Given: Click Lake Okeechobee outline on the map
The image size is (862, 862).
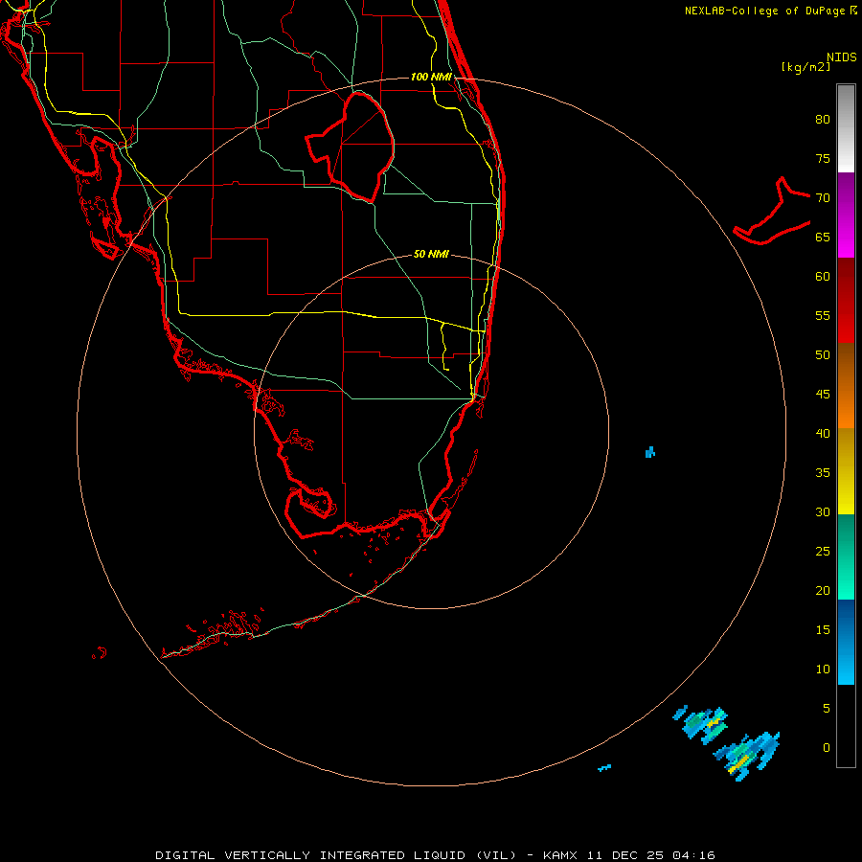Looking at the screenshot, I should click(351, 147).
